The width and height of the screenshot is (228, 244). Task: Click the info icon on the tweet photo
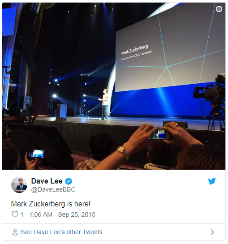(x=219, y=9)
